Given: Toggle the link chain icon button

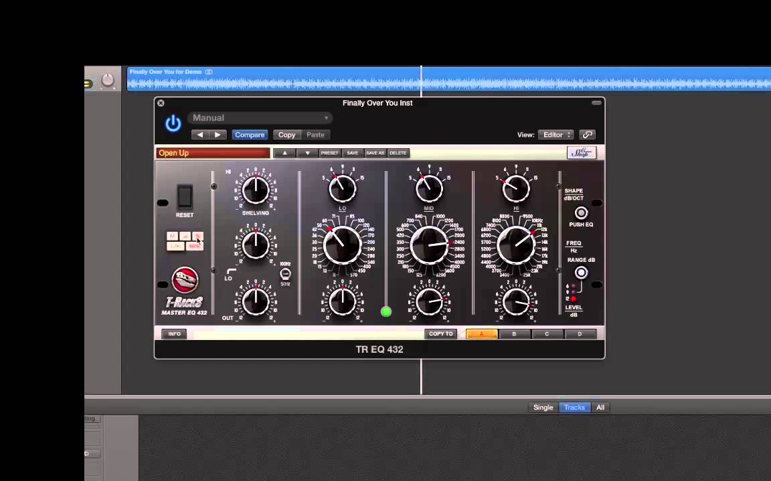Looking at the screenshot, I should coord(587,134).
